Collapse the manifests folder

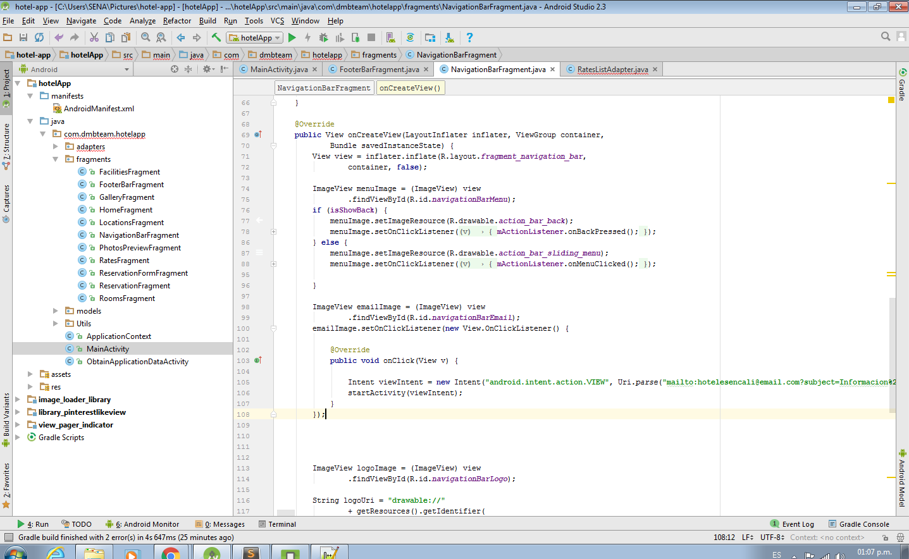[x=30, y=96]
